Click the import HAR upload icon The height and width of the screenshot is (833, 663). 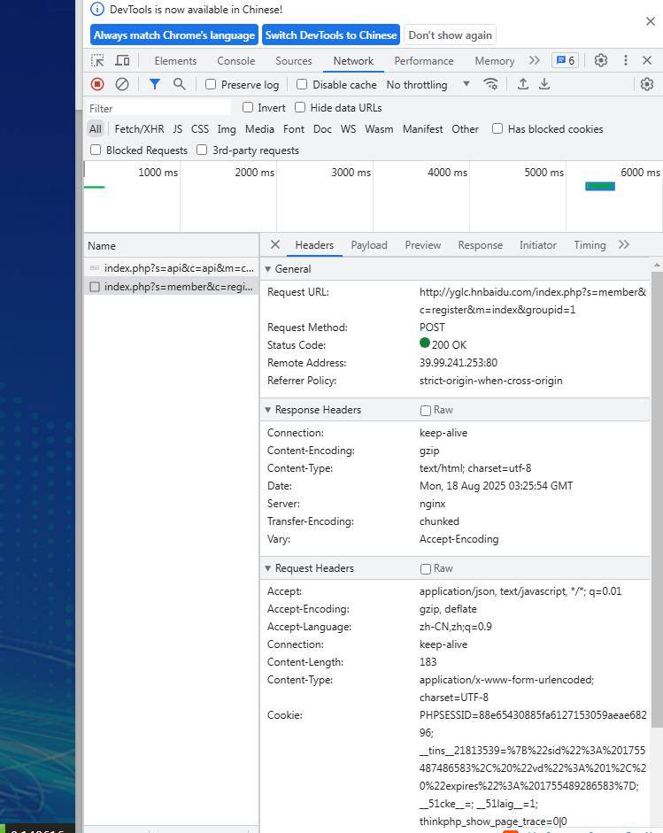pos(523,84)
